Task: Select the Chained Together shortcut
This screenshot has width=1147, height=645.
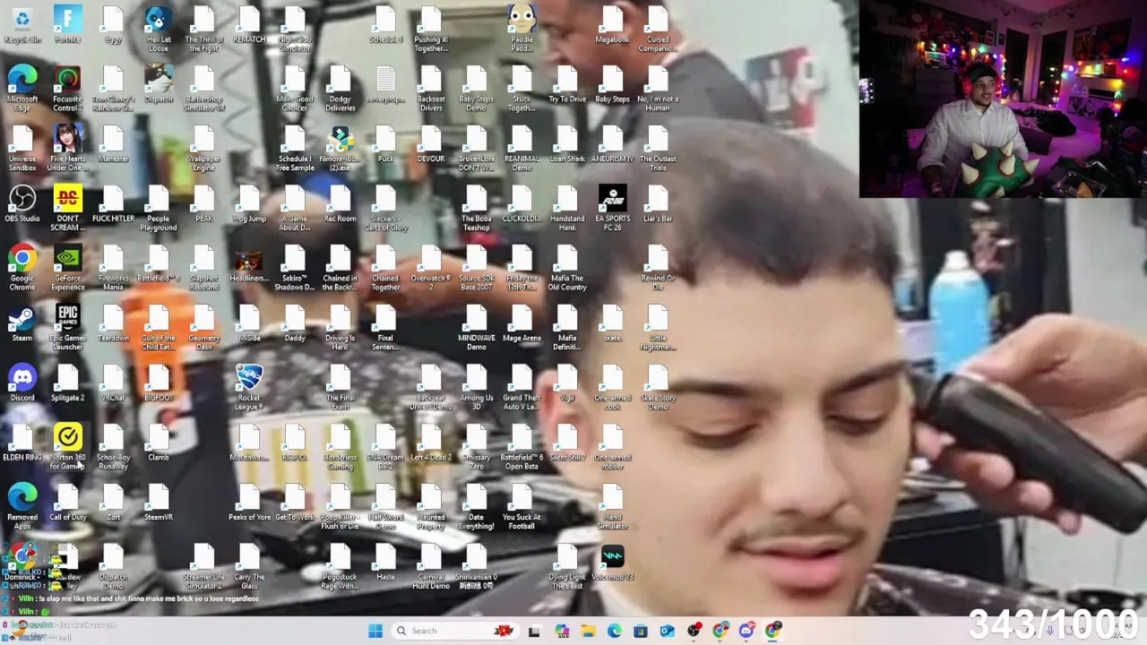Action: point(385,268)
